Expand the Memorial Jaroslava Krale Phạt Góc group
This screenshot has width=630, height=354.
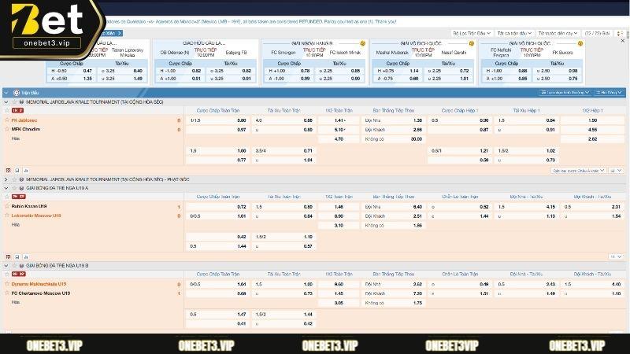click(x=6, y=179)
